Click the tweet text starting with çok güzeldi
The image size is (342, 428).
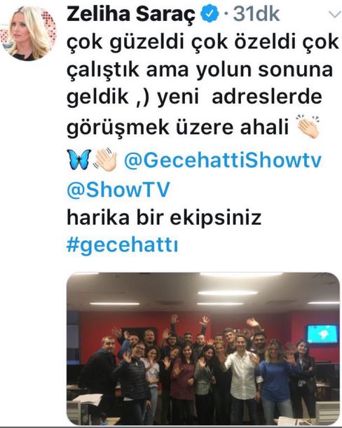click(203, 85)
